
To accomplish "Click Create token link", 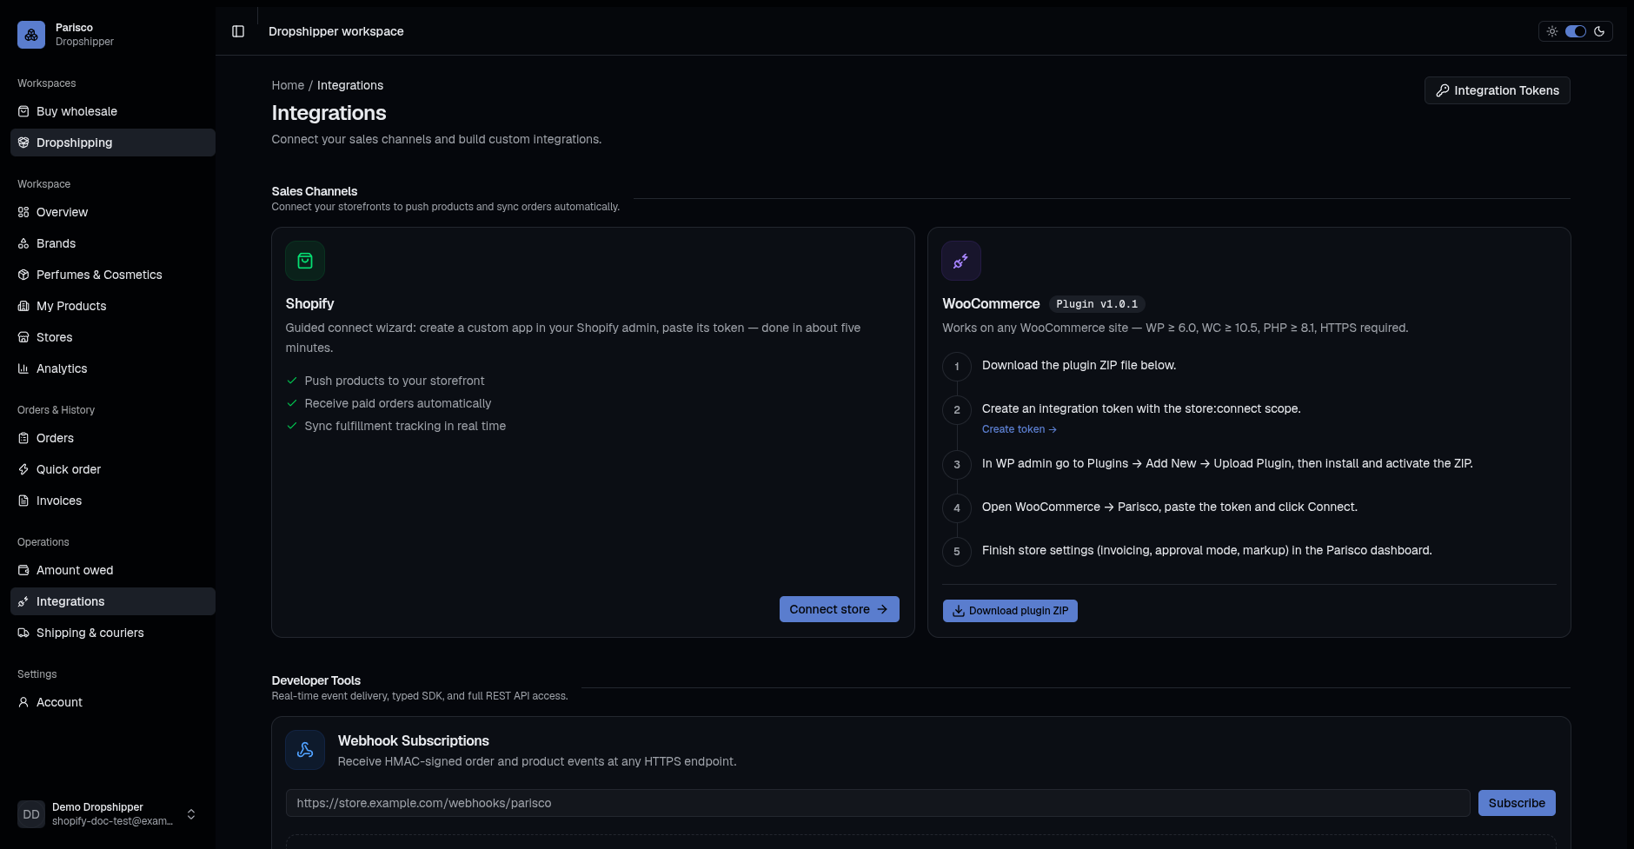I will [1019, 429].
